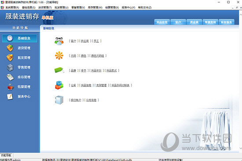The height and width of the screenshot is (161, 242).
Task: Click the colored cubes icon in the 仓库 row
Action: [x=59, y=85]
